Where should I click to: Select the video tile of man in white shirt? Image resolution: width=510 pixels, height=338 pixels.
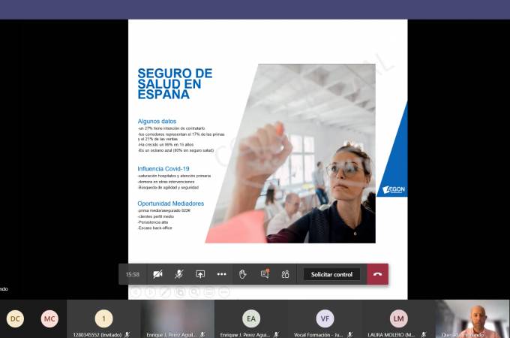[472, 317]
